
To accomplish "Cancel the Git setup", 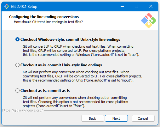I will 143,118.
